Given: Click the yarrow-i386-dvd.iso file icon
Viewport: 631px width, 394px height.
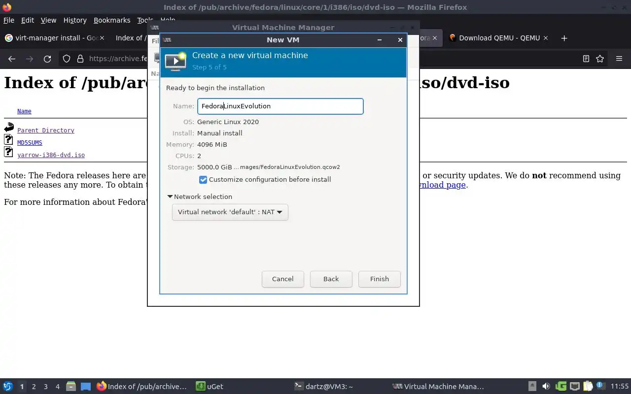Looking at the screenshot, I should coord(8,152).
